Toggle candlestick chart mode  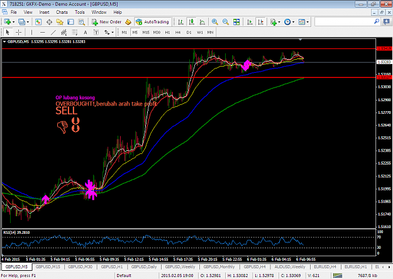coord(192,22)
